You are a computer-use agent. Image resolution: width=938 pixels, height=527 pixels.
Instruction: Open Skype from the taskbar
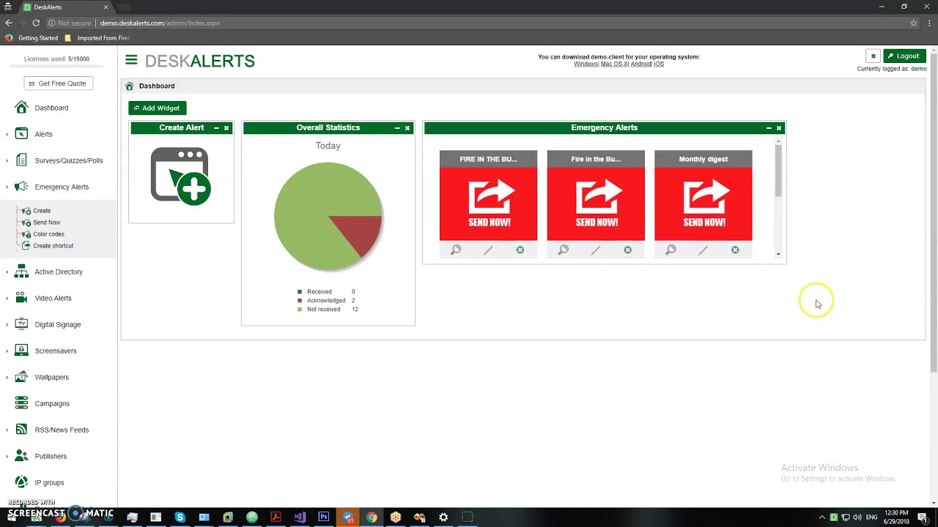tap(180, 517)
